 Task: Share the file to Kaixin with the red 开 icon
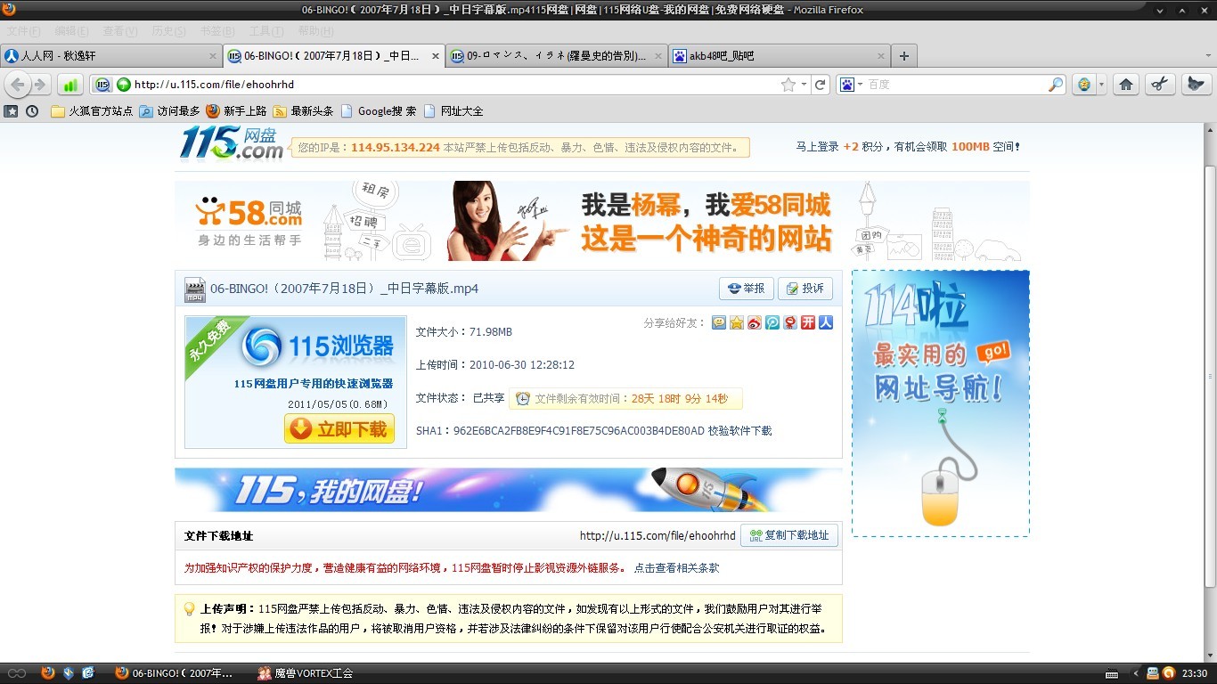click(x=808, y=322)
